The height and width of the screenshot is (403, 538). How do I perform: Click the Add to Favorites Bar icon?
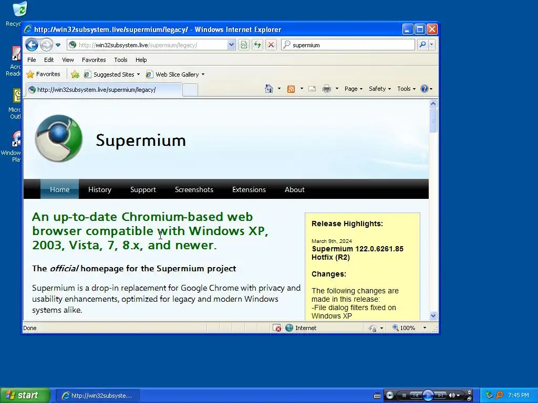point(75,75)
